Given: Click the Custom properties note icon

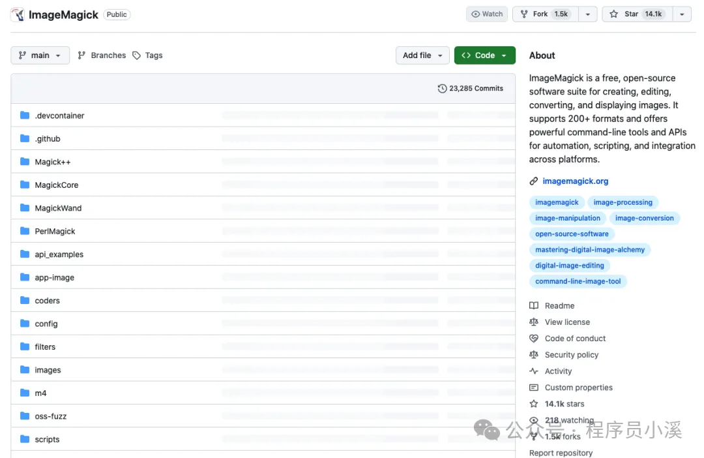Looking at the screenshot, I should [533, 388].
